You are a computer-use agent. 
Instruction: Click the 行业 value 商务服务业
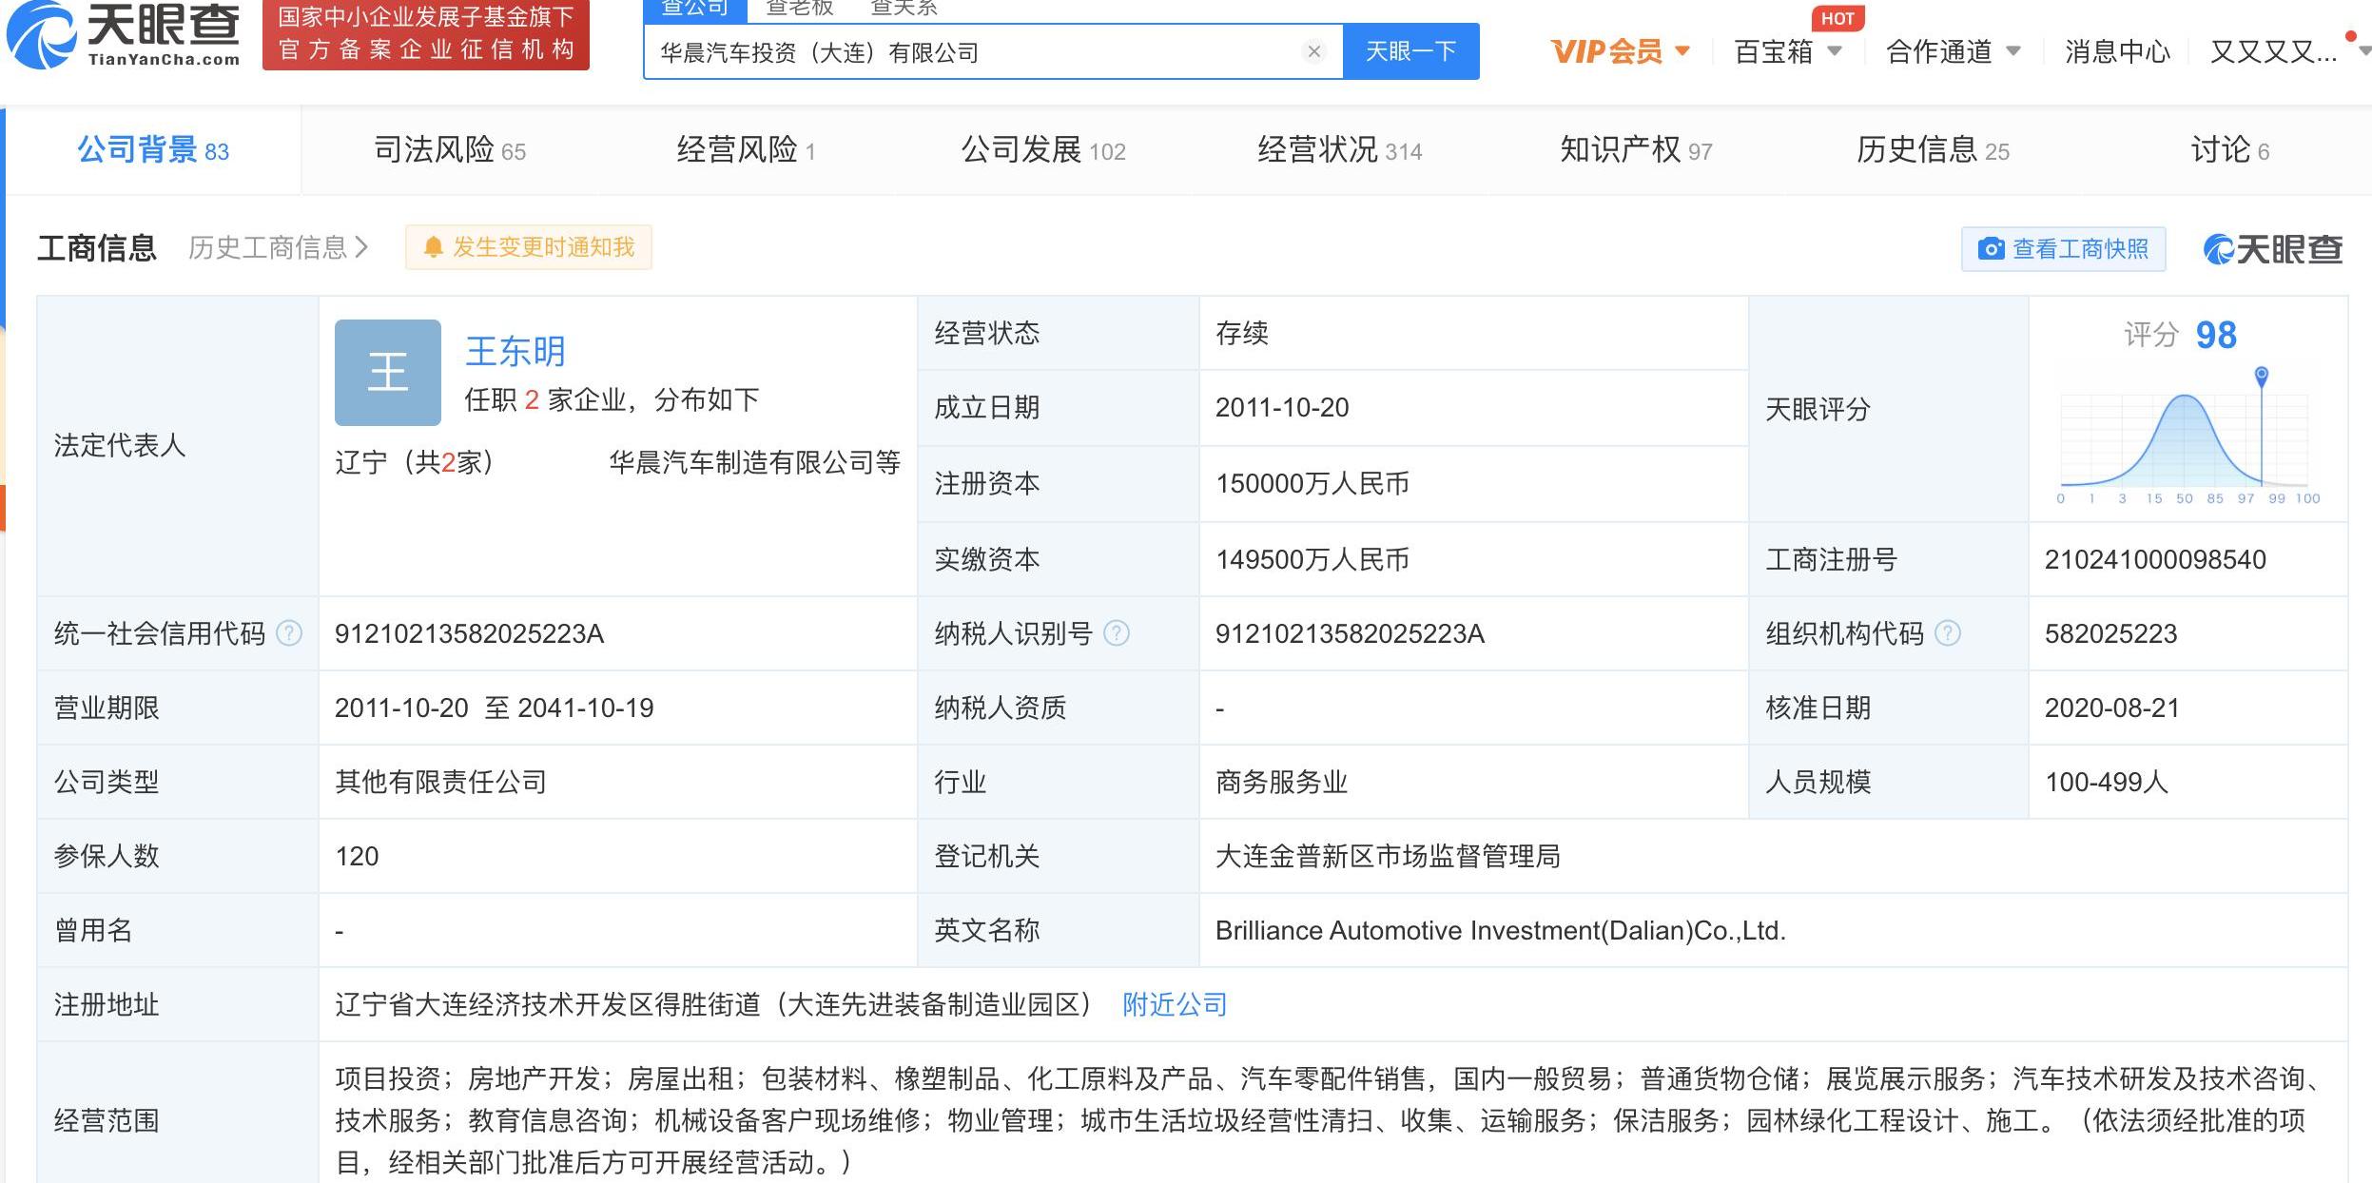[1281, 782]
